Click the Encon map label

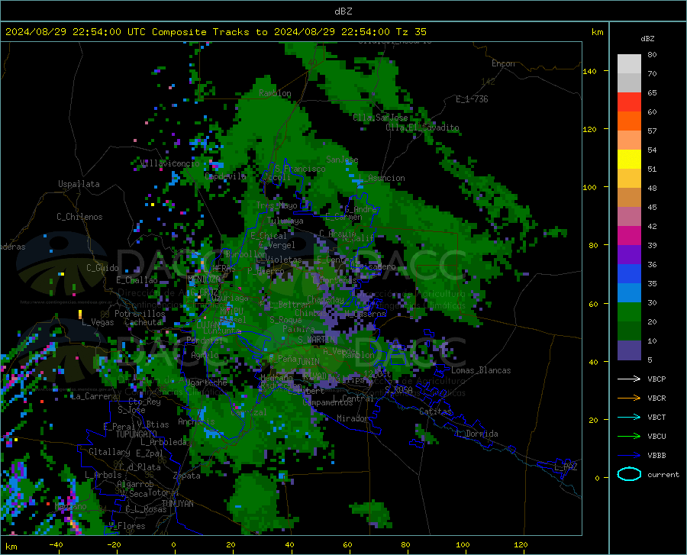503,63
